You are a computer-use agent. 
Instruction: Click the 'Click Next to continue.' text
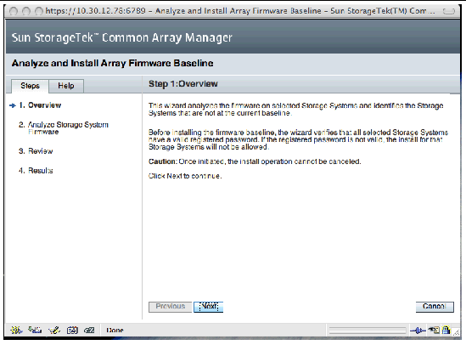185,176
